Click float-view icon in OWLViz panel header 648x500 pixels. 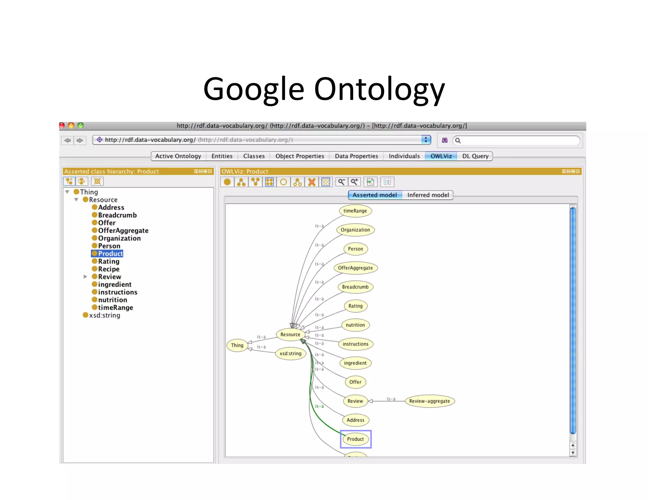point(573,171)
